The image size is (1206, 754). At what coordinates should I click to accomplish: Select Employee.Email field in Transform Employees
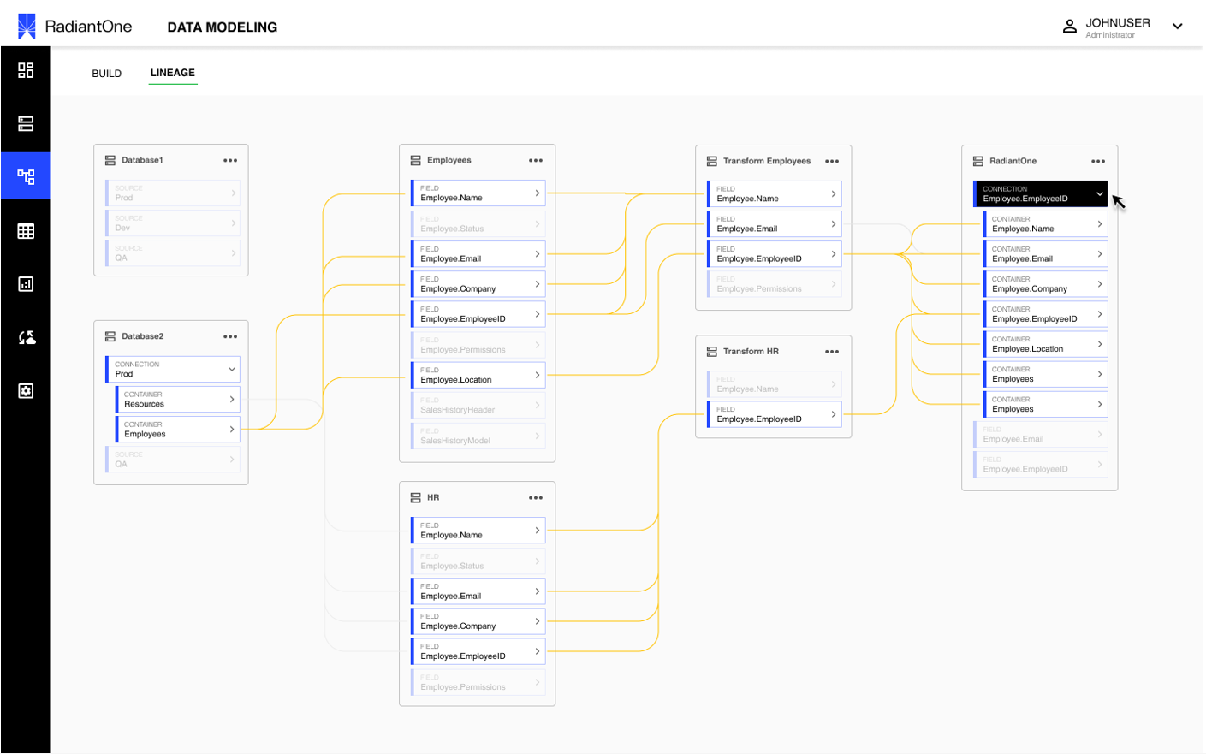pos(775,224)
